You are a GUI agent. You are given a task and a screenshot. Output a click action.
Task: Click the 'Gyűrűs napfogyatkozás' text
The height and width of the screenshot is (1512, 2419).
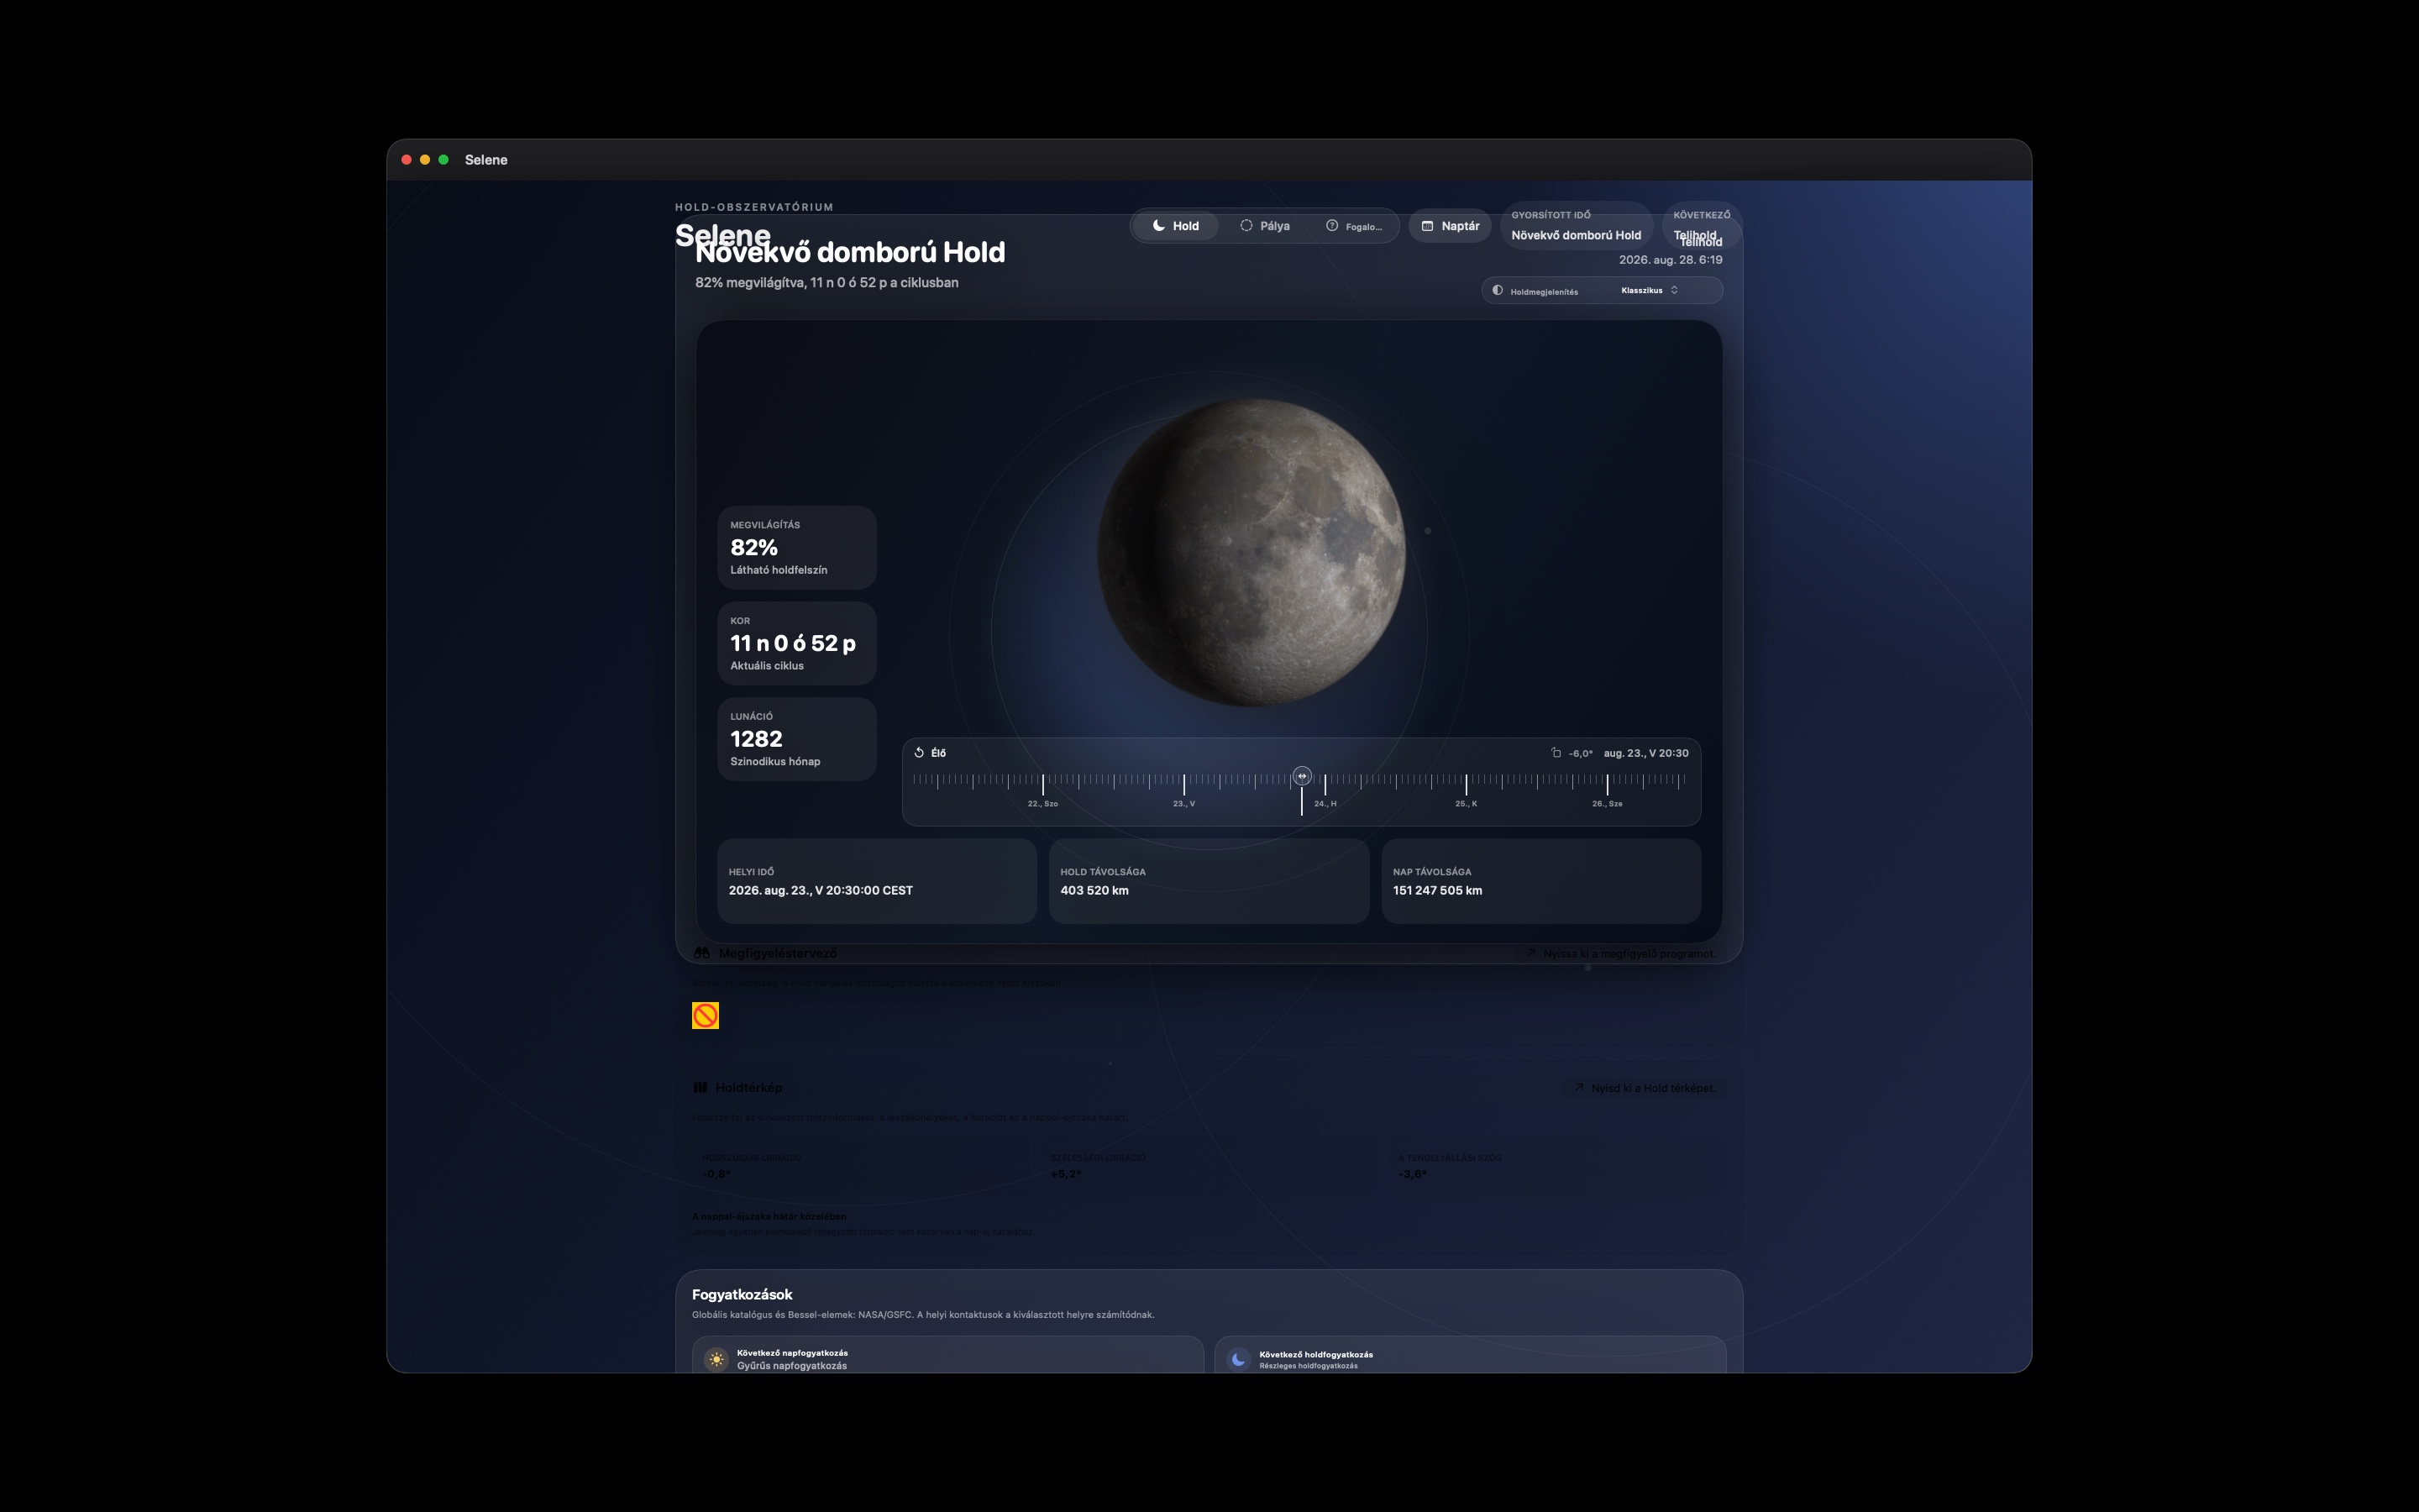(792, 1366)
